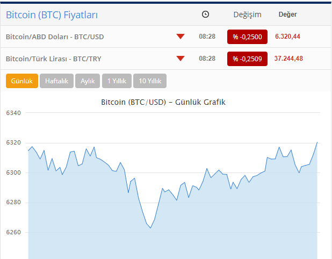Click the chart title Bitcoin (BTC/USD) – Günlük Grafik
Viewport: 332px width, 259px height.
(x=163, y=102)
